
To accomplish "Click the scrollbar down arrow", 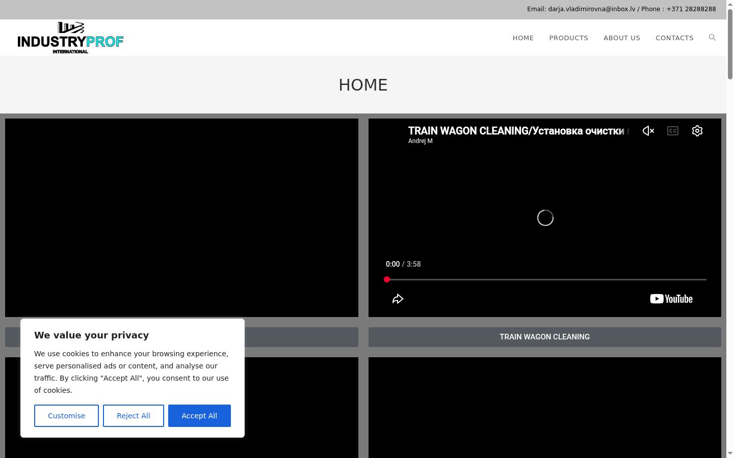I will (730, 453).
